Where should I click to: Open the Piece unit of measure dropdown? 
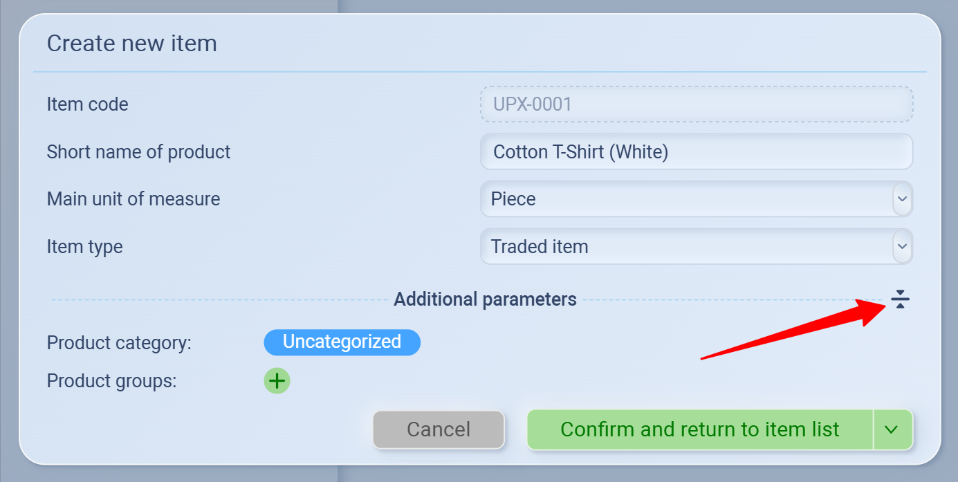[x=685, y=199]
